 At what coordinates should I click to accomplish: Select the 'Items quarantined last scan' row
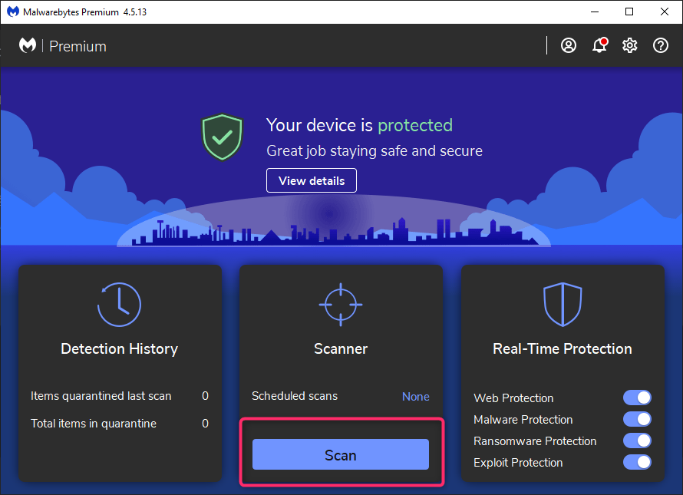click(120, 396)
